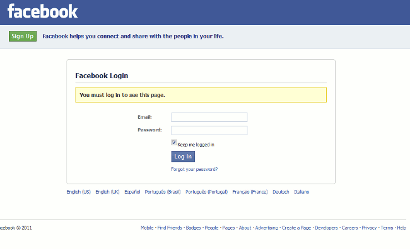The image size is (410, 249).
Task: Open the Developers footer link
Action: (326, 228)
